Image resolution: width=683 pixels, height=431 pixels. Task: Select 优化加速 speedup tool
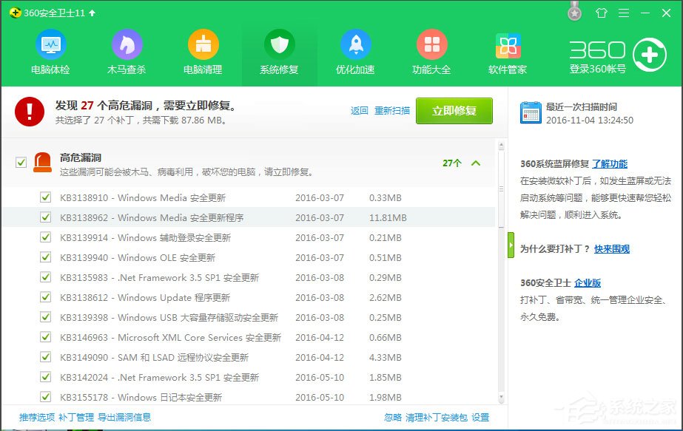point(355,50)
